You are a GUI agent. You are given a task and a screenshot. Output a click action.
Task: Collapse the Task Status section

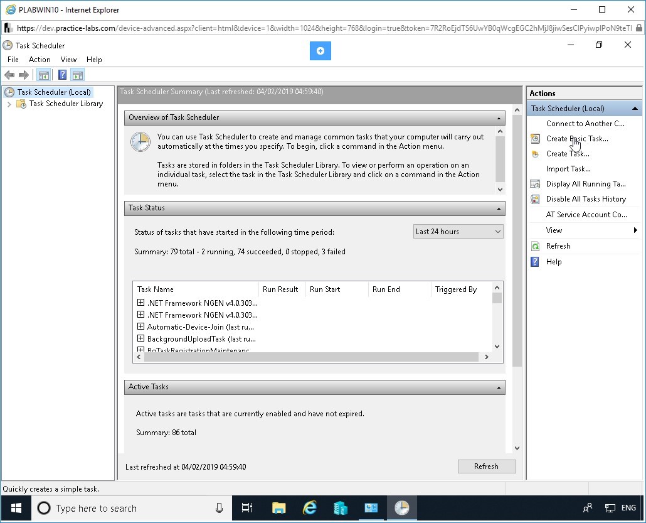tap(499, 208)
